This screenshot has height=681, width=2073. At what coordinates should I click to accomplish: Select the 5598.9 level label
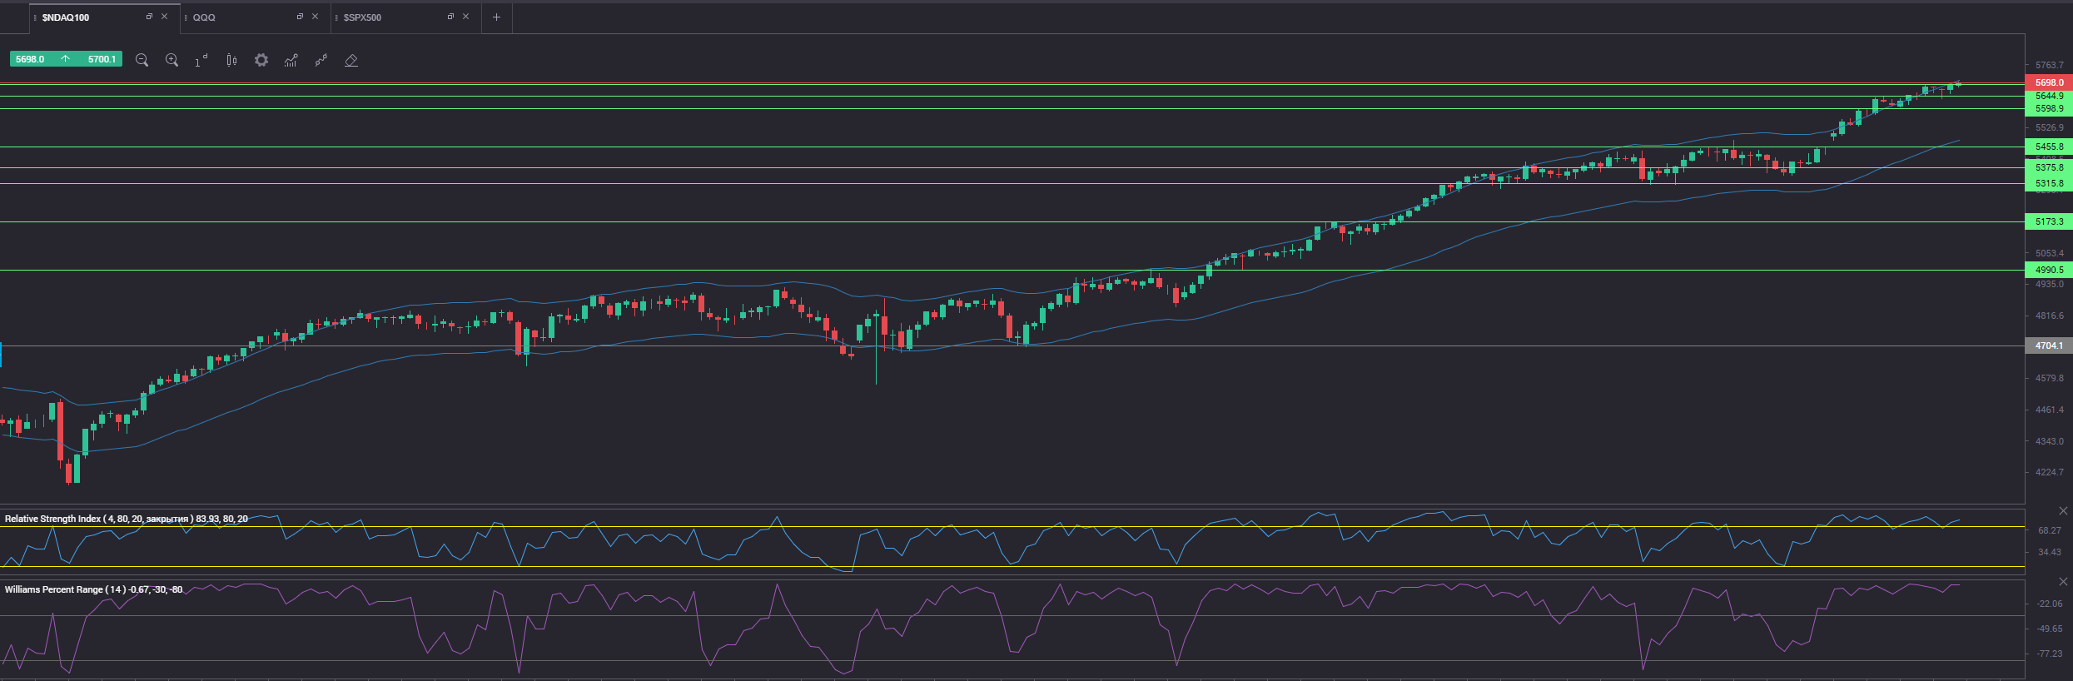point(2049,108)
